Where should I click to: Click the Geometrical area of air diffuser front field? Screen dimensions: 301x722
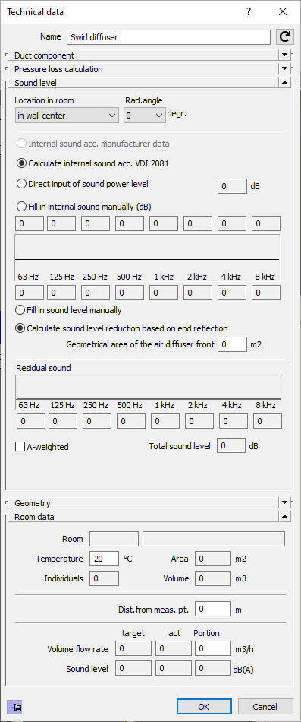[232, 344]
